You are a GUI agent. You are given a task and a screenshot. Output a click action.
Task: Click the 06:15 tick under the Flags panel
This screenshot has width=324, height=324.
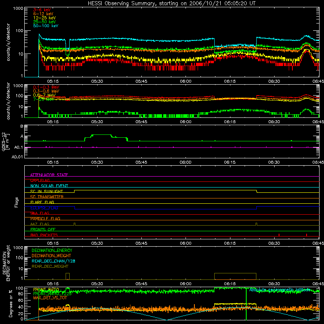tap(230, 243)
